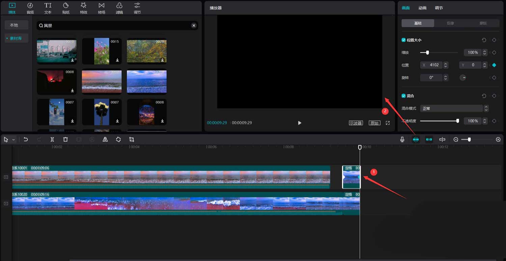Expand the selection tool dropdown arrow
Image resolution: width=506 pixels, height=261 pixels.
13,140
